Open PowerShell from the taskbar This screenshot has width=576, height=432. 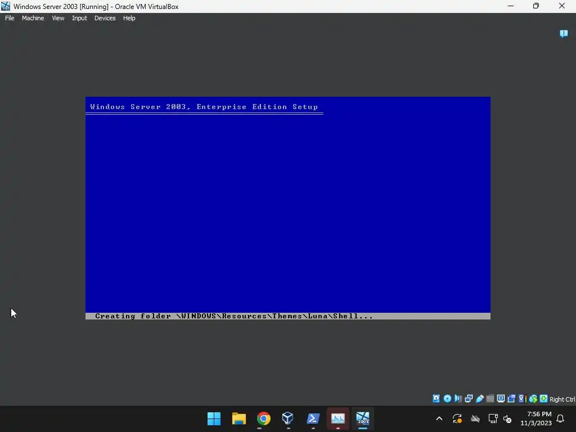[x=313, y=418]
